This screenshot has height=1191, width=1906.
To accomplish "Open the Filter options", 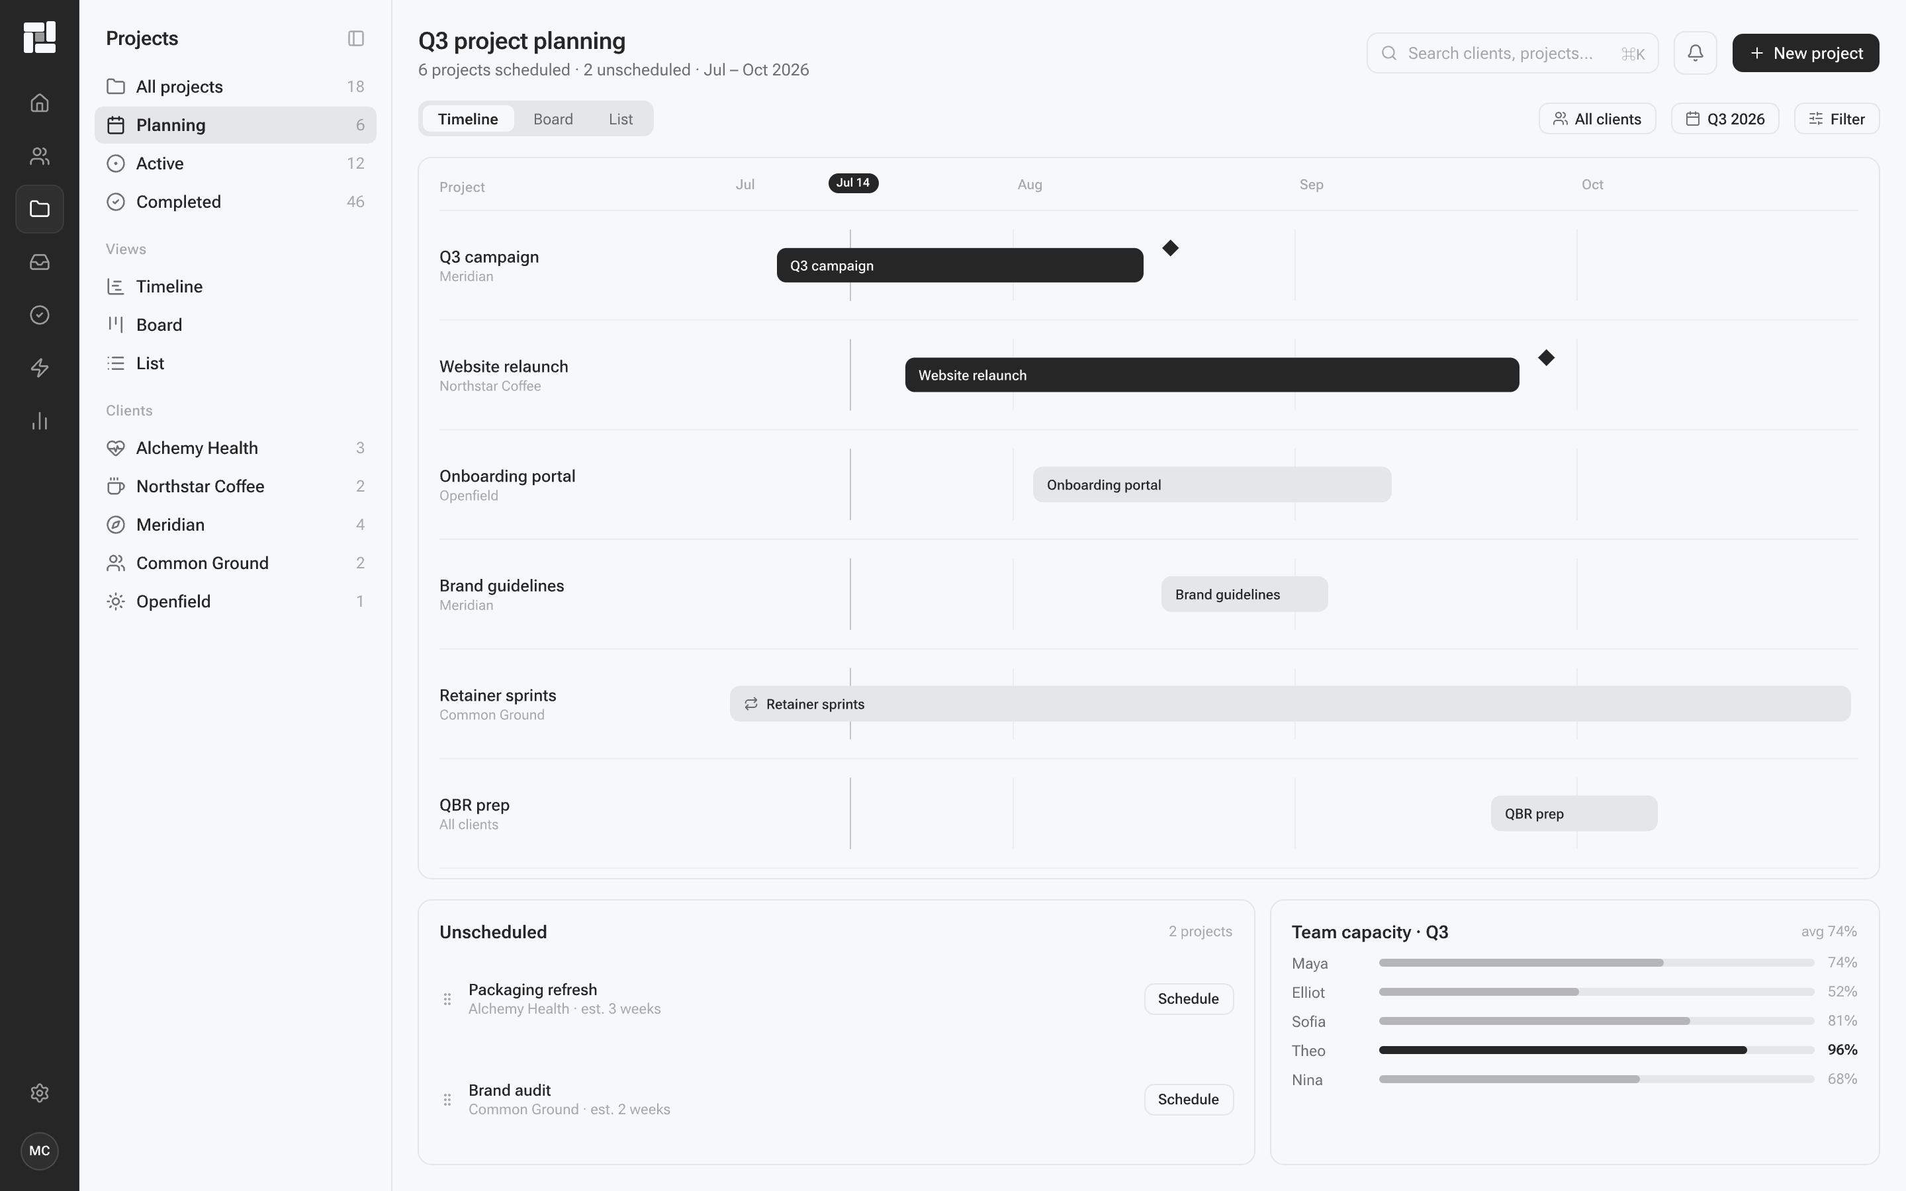I will click(1837, 119).
